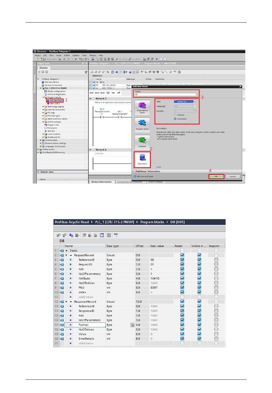This screenshot has width=272, height=393.
Task: Click normally open contact in LAD toolbar
Action: [x=92, y=93]
